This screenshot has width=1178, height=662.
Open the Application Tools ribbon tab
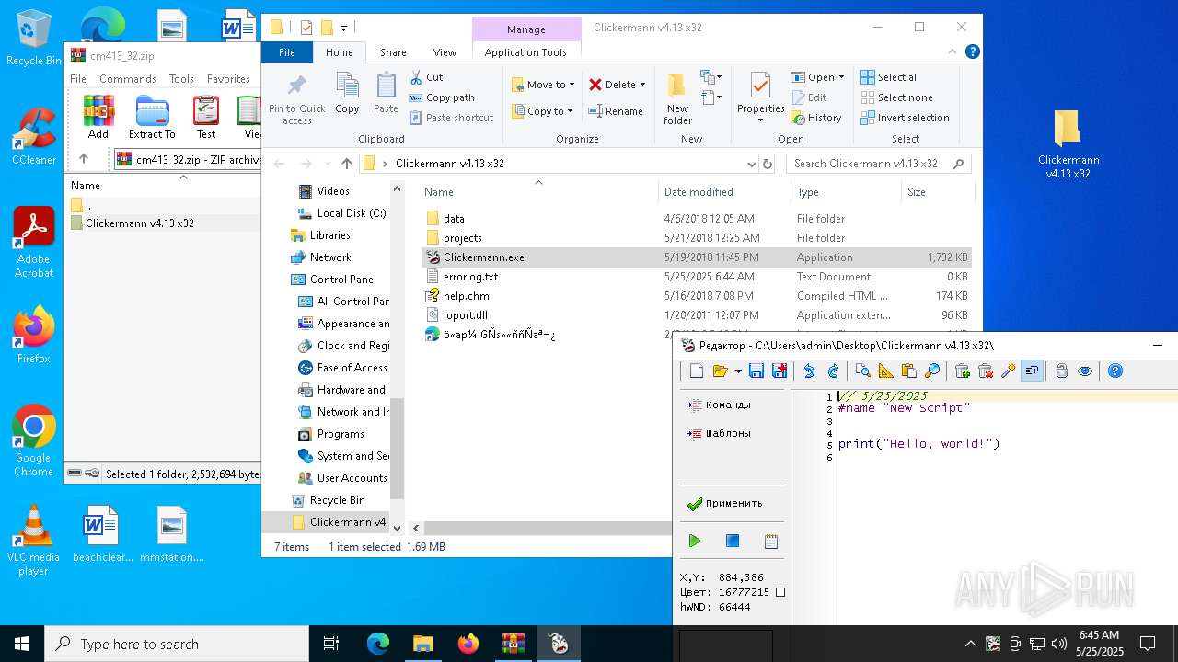(x=525, y=52)
